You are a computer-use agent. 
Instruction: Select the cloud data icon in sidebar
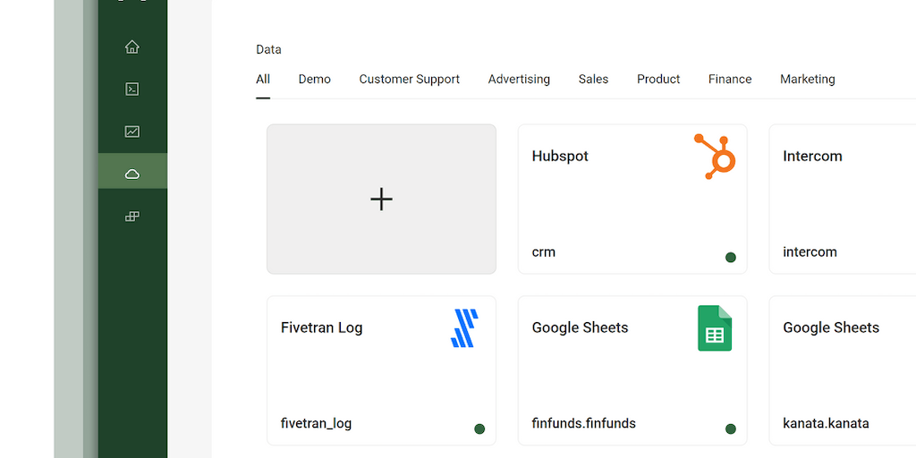pos(132,174)
